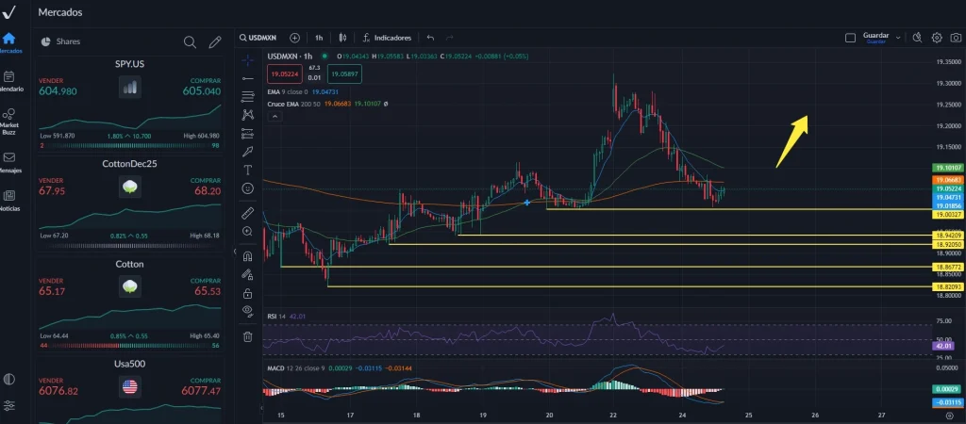Collapse the watchlist panel side arrow
The width and height of the screenshot is (966, 424).
pos(234,252)
